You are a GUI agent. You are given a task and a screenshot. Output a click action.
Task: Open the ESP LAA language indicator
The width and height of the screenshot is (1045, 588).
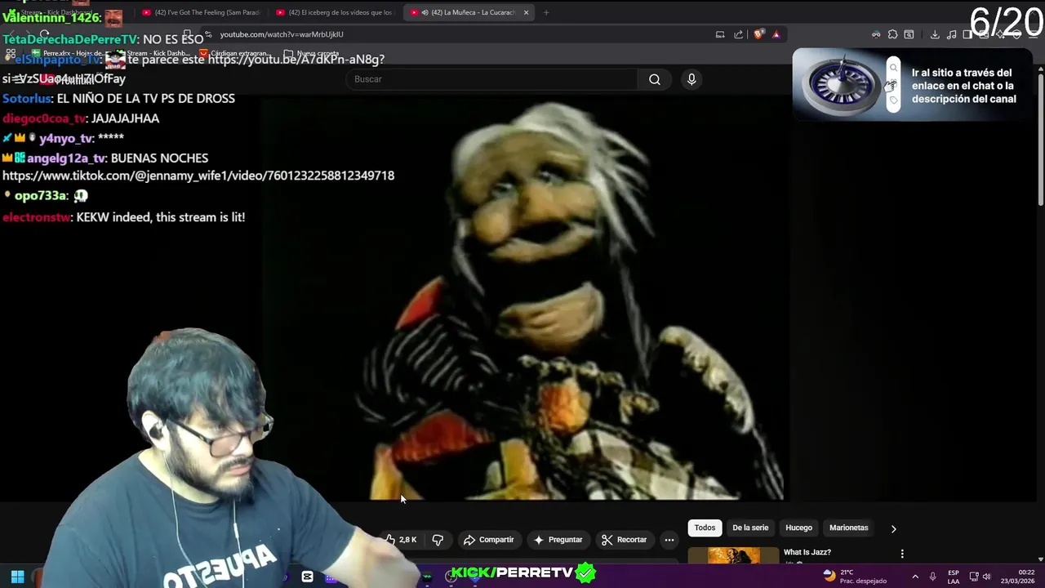(x=954, y=577)
